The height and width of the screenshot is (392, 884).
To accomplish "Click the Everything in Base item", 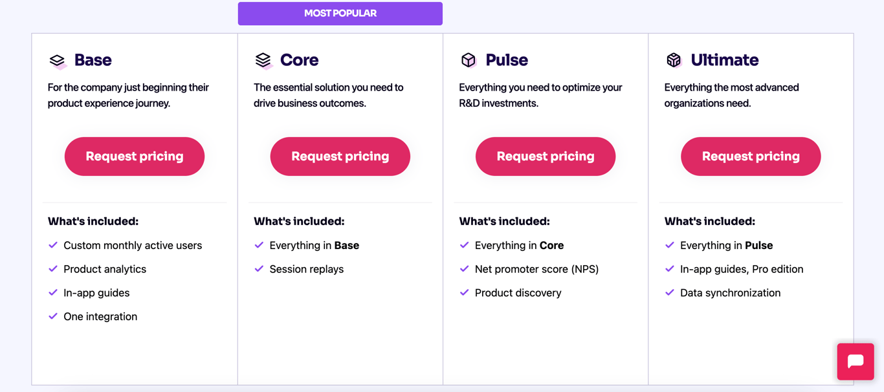I will [x=315, y=246].
